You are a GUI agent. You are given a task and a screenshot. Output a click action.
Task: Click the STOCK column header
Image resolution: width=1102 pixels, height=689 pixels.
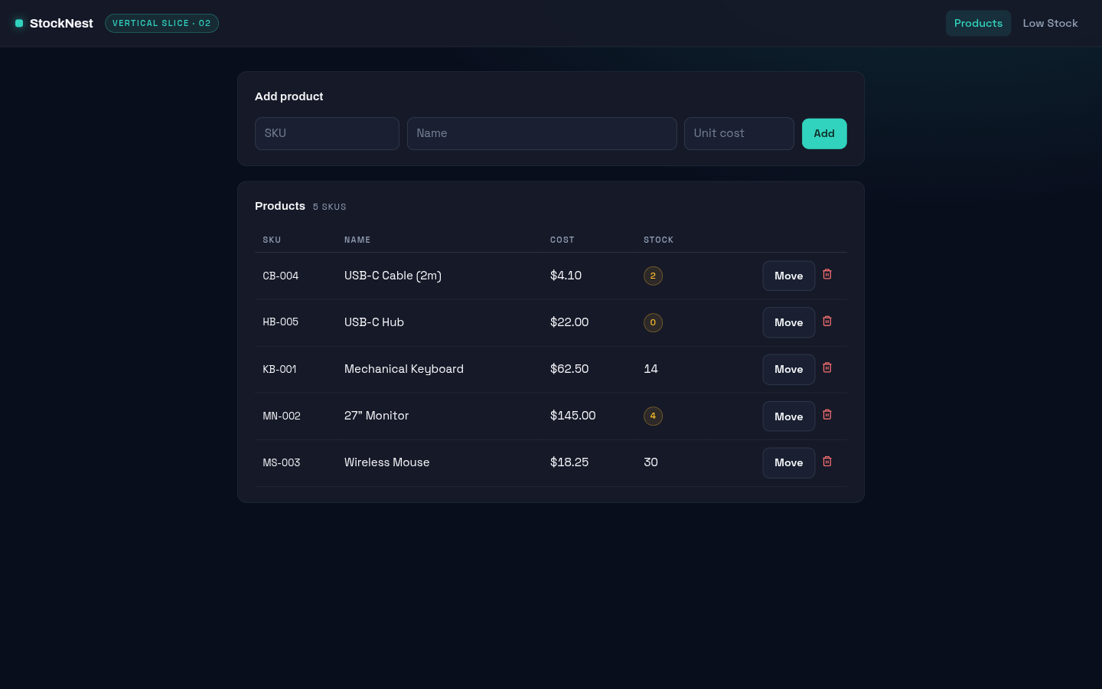659,240
